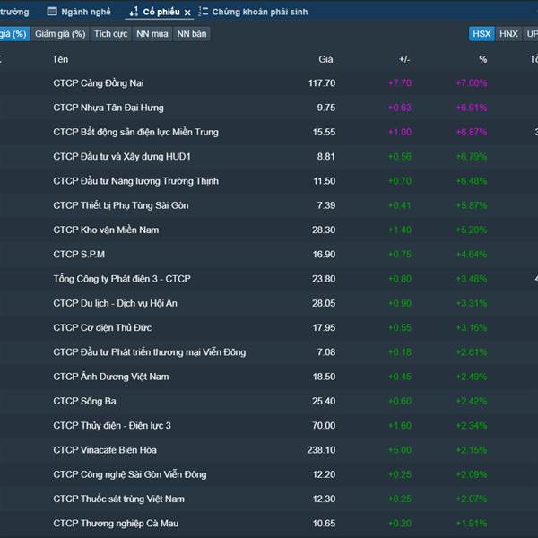Open CTCP Cảng Đồng Nai row
Image resolution: width=538 pixels, height=538 pixels.
click(x=269, y=83)
